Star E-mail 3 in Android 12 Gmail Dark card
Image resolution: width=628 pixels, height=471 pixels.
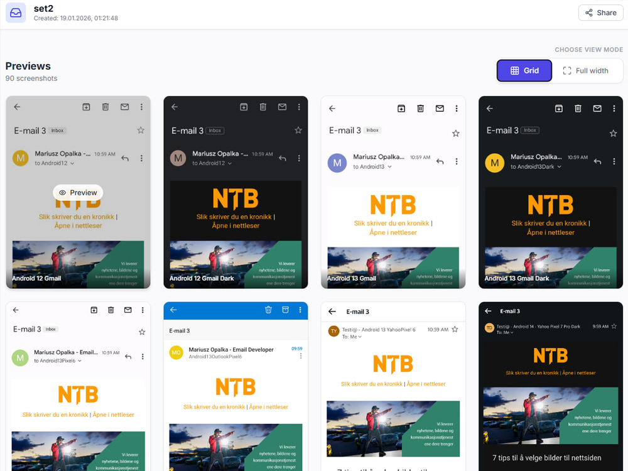(298, 130)
